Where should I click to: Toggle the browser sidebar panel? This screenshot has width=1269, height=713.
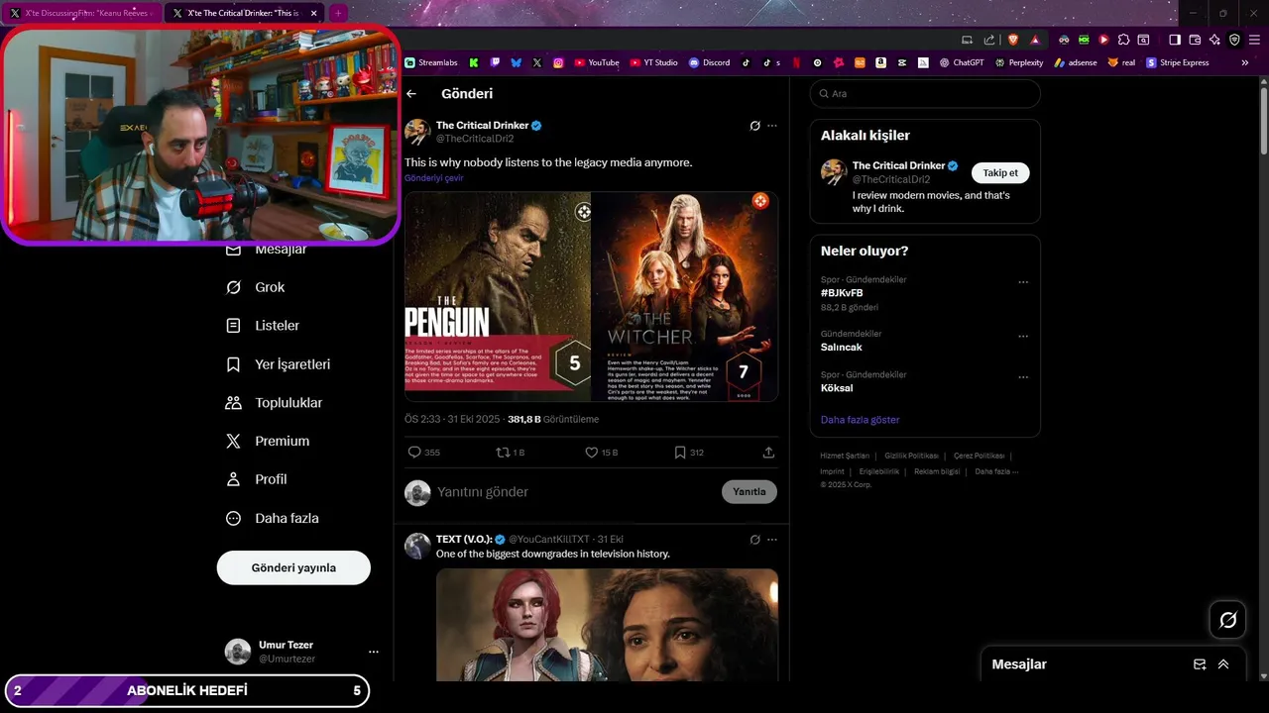click(x=1175, y=40)
